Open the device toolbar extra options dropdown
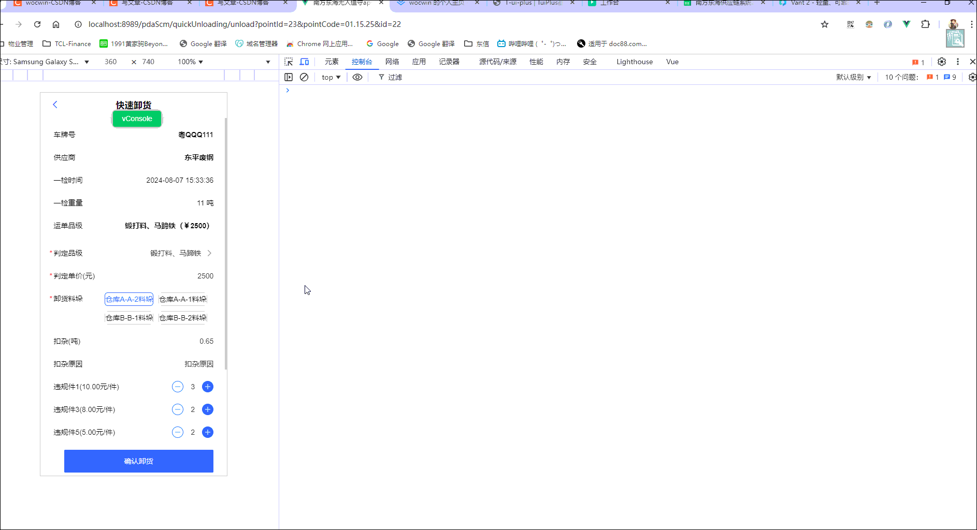The height and width of the screenshot is (530, 977). click(x=268, y=62)
